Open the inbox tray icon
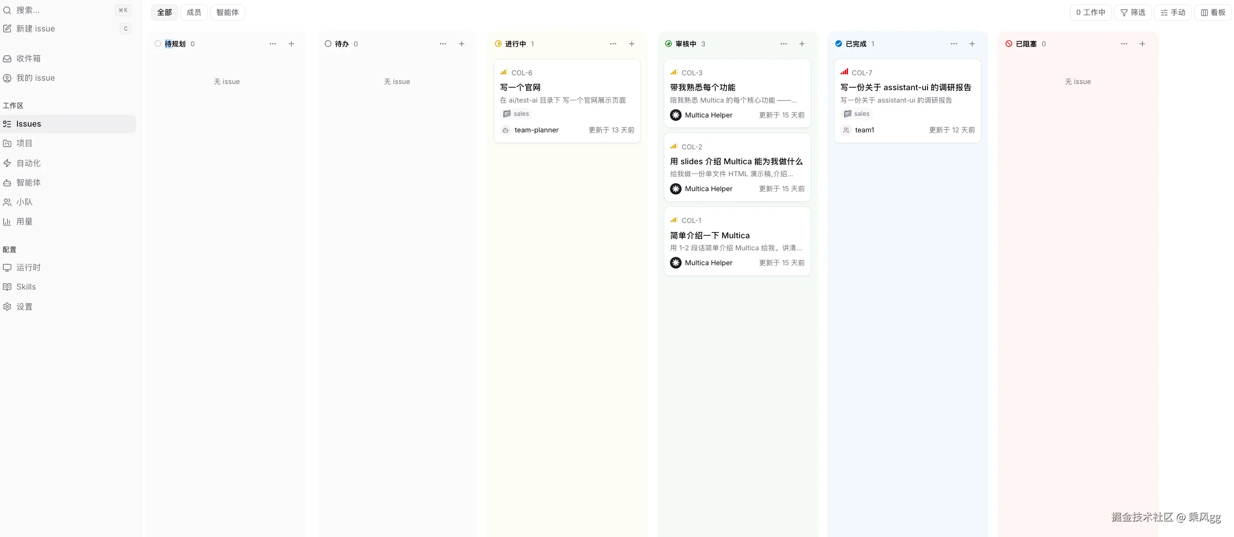Screen dimensions: 1234x537 pos(7,58)
